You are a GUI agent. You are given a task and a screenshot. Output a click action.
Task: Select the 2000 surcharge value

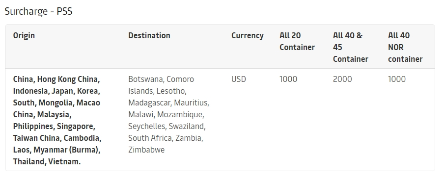pos(342,79)
